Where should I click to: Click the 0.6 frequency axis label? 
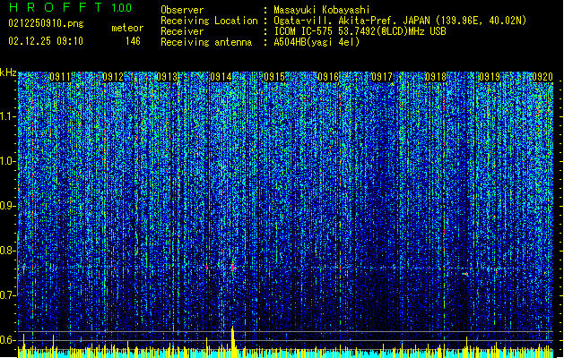[x=8, y=340]
